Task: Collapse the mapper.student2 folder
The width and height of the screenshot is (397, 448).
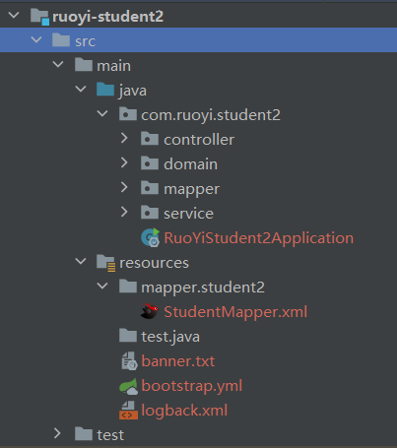Action: coord(102,286)
